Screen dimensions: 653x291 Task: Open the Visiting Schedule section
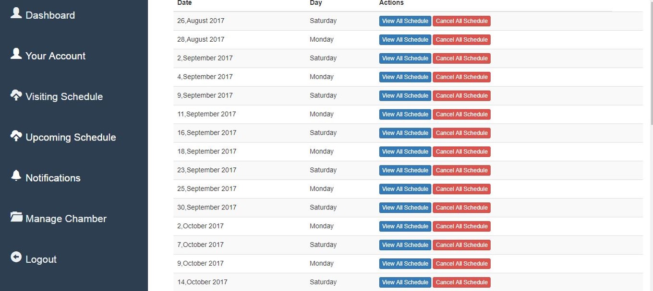64,97
